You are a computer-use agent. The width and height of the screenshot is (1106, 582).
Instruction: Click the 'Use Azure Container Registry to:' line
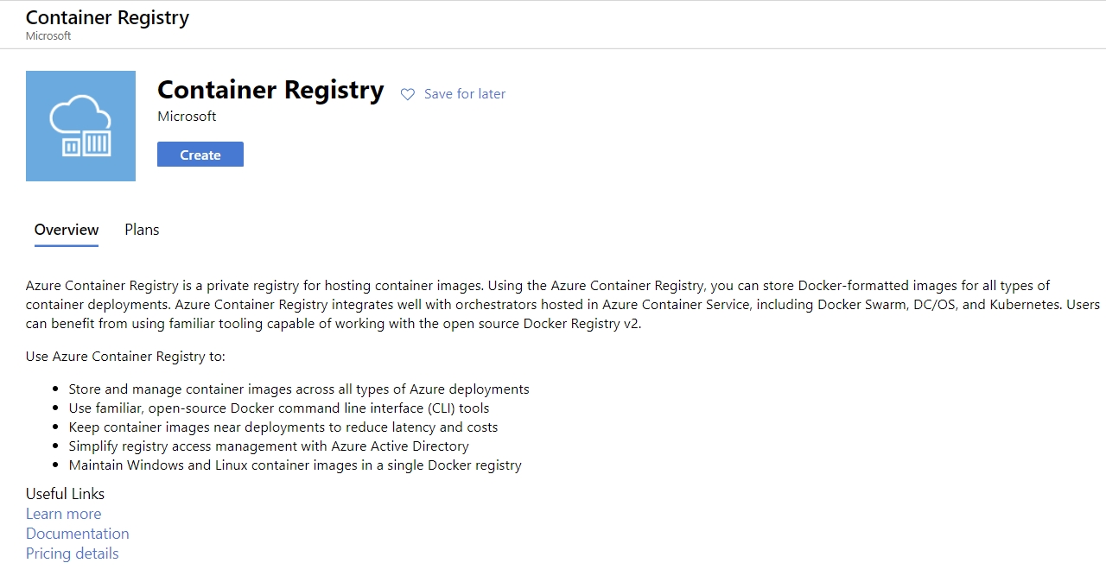tap(125, 357)
